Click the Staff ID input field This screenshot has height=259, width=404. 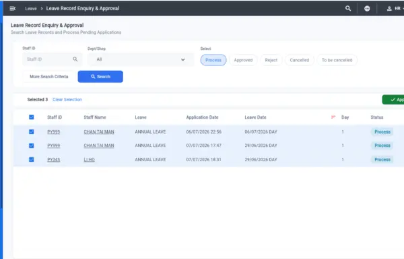[x=53, y=59]
